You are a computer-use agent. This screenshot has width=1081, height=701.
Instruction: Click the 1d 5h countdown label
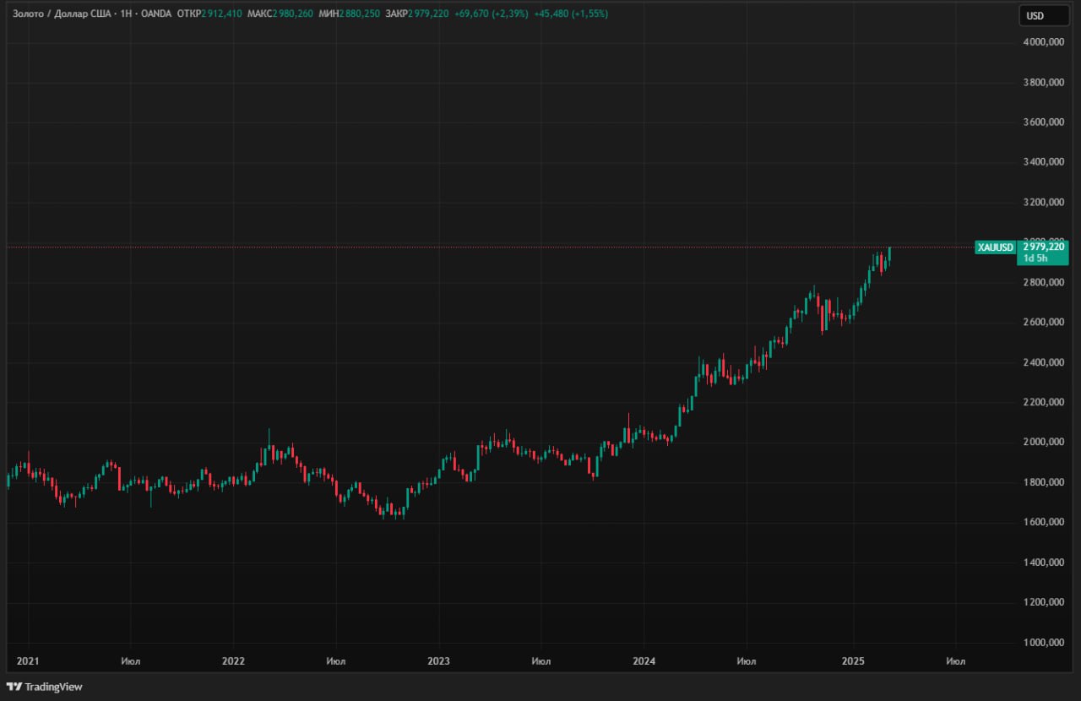pyautogui.click(x=1035, y=259)
